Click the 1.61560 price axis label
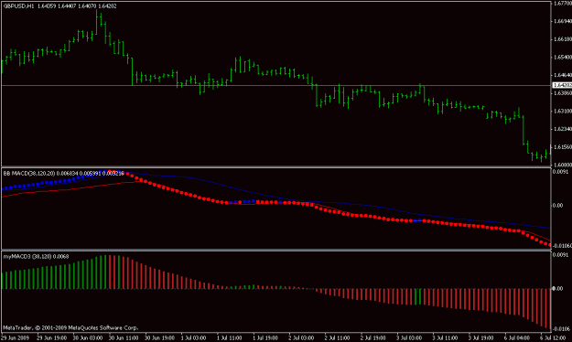Screen dimensions: 572x342 click(563, 147)
